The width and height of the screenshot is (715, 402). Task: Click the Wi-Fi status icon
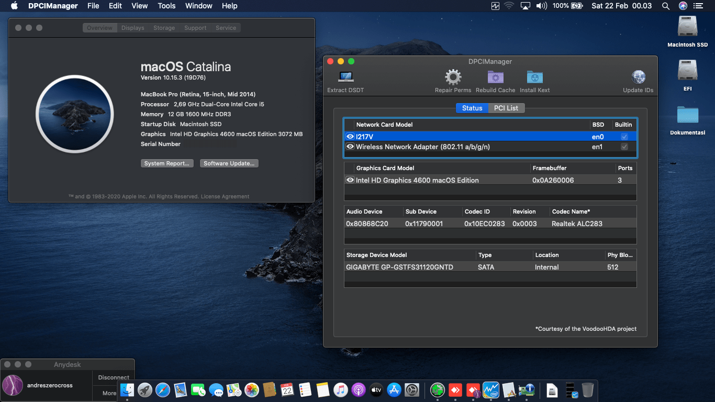(x=509, y=6)
